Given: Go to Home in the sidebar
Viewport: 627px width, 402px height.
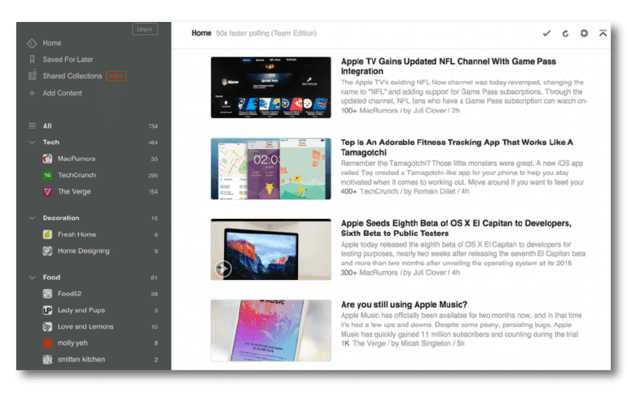Looking at the screenshot, I should pyautogui.click(x=51, y=42).
